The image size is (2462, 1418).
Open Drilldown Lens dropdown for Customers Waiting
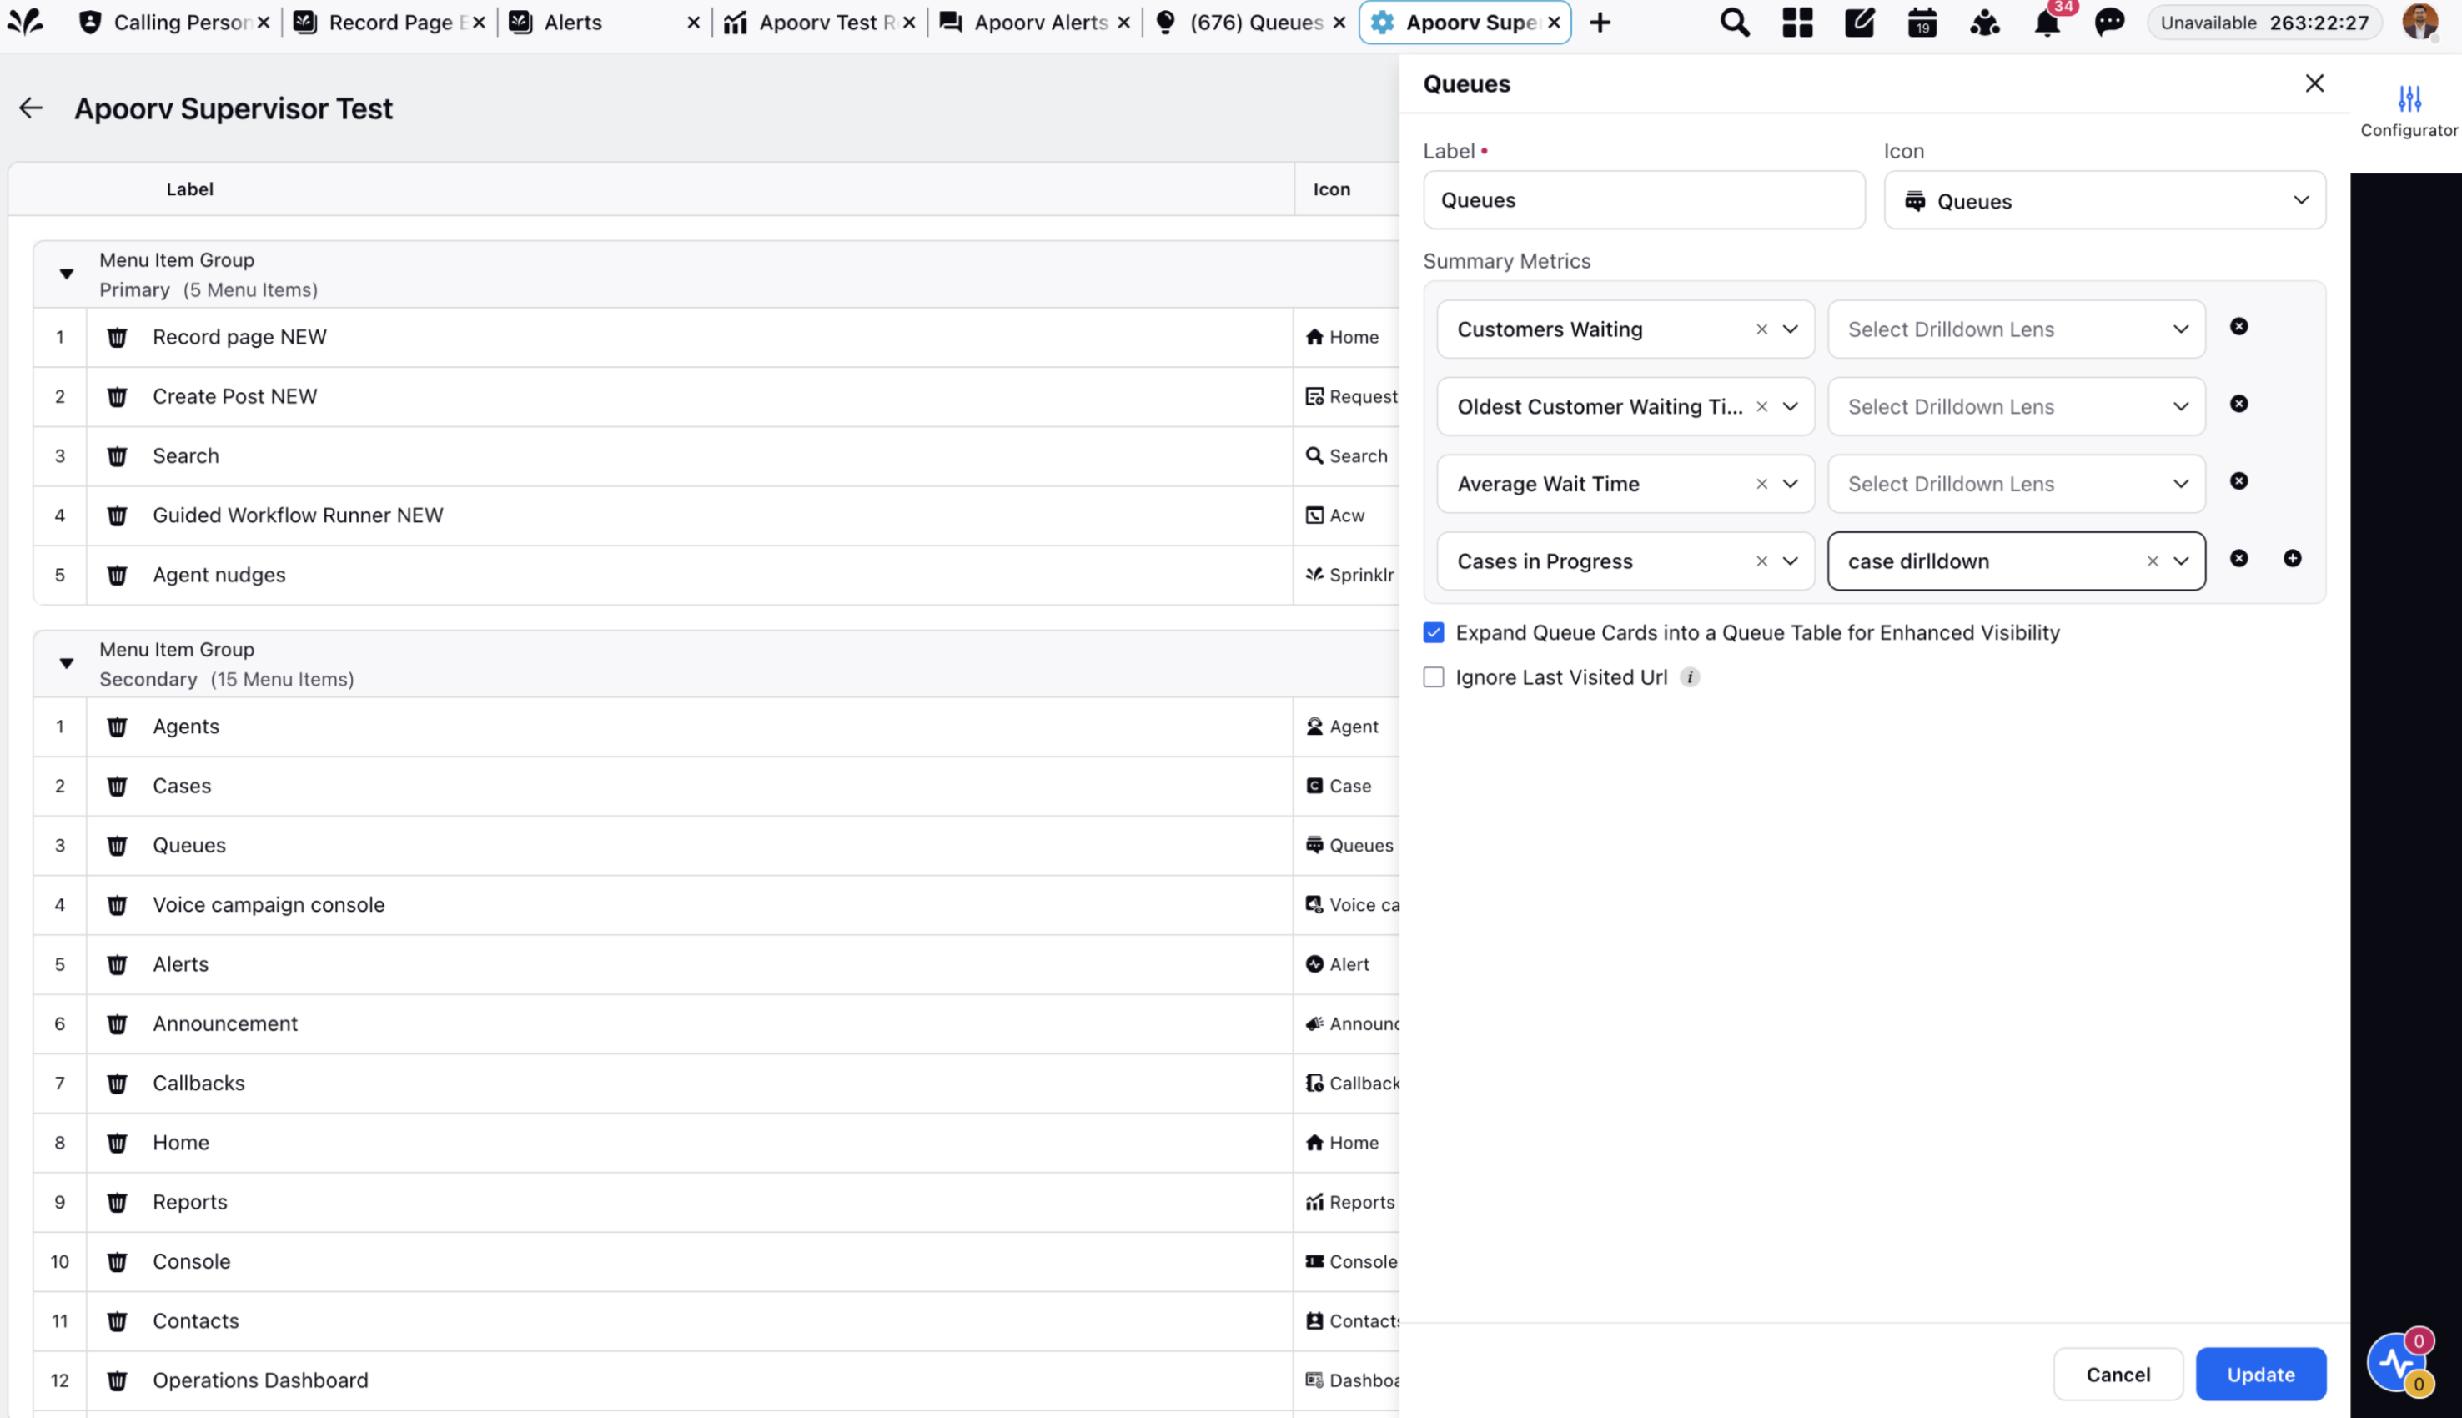[2016, 329]
